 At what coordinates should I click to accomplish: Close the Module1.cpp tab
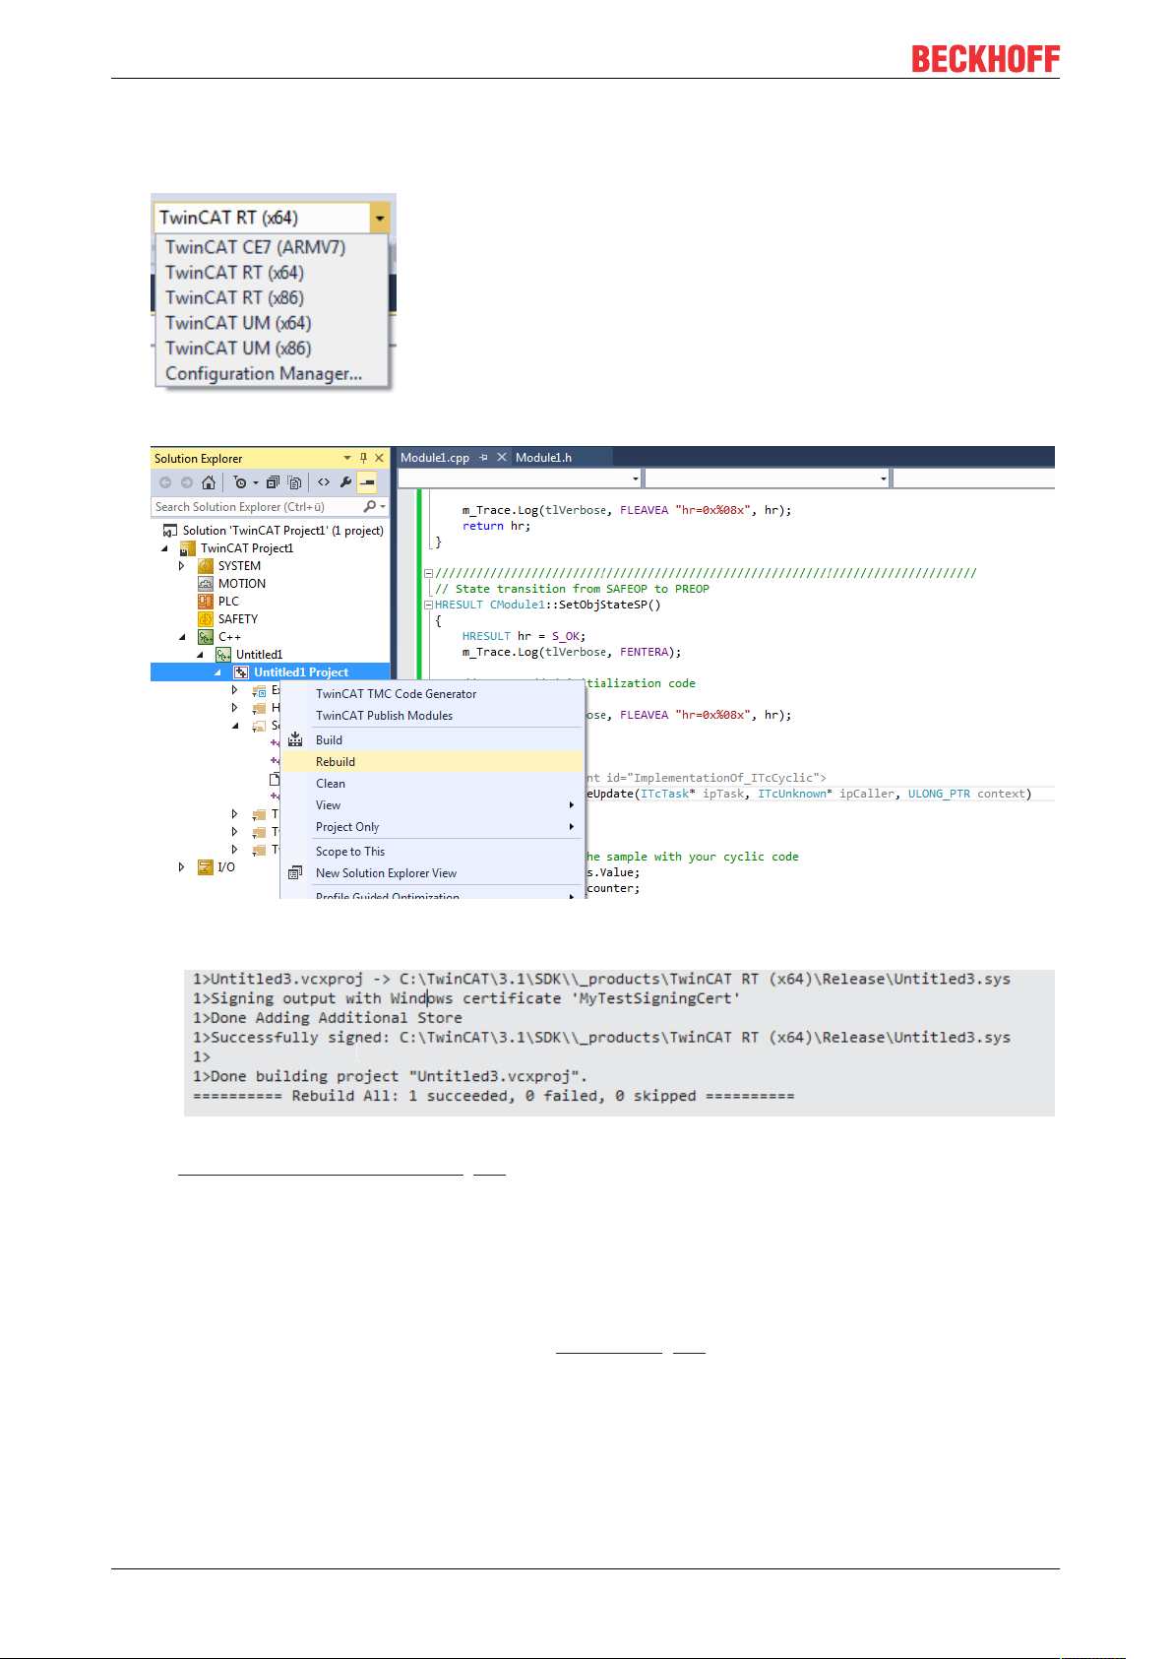coord(502,457)
